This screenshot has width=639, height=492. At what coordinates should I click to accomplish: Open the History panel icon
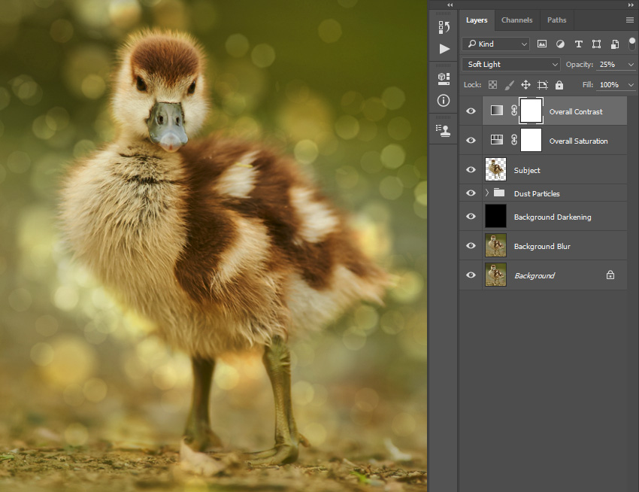click(444, 27)
